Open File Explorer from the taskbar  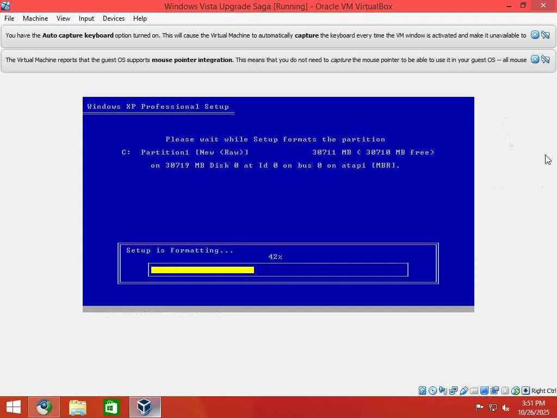point(77,407)
